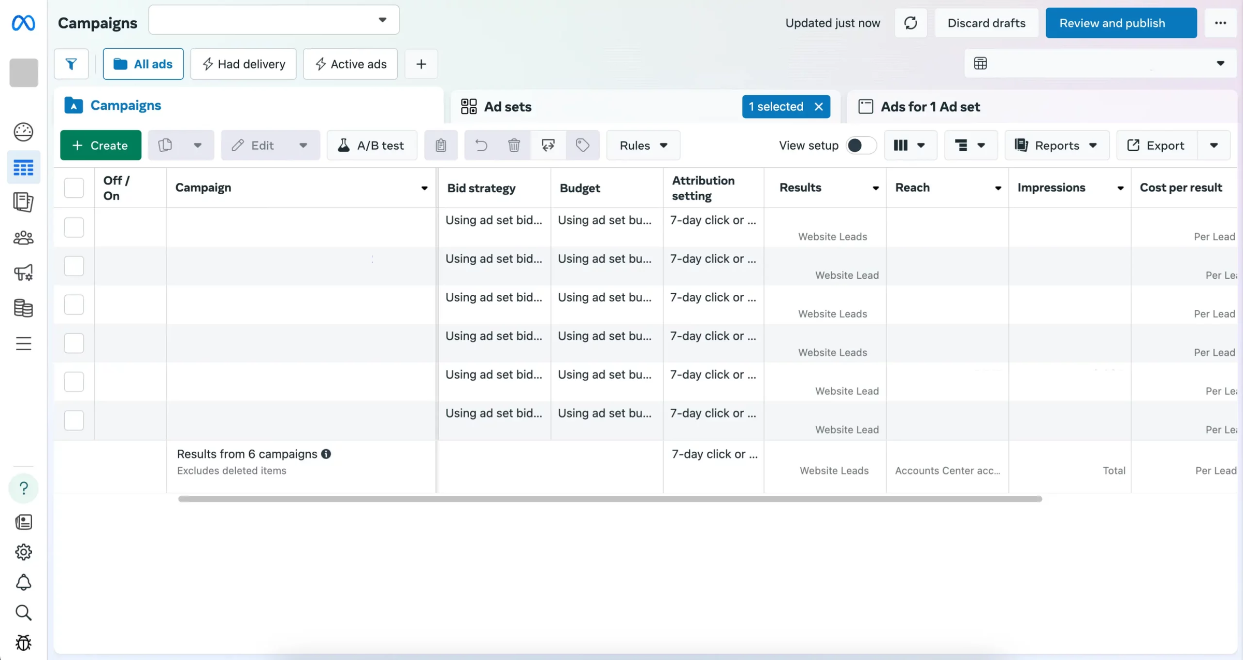Viewport: 1243px width, 660px height.
Task: Open the Reports dropdown menu
Action: click(x=1057, y=145)
